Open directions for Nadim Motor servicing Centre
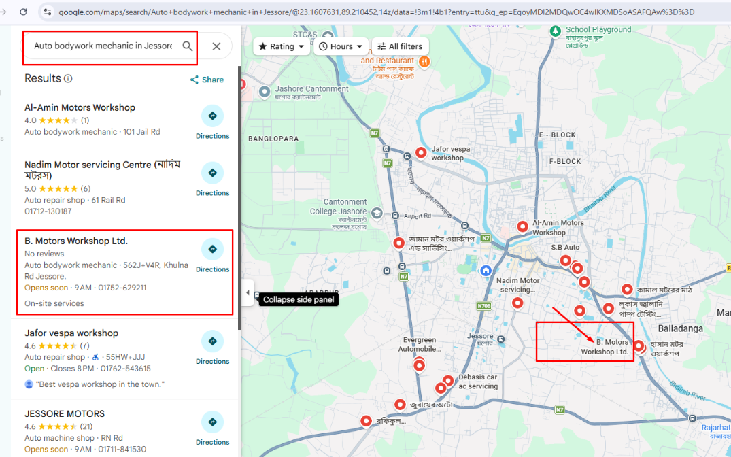This screenshot has width=731, height=457. (x=212, y=173)
